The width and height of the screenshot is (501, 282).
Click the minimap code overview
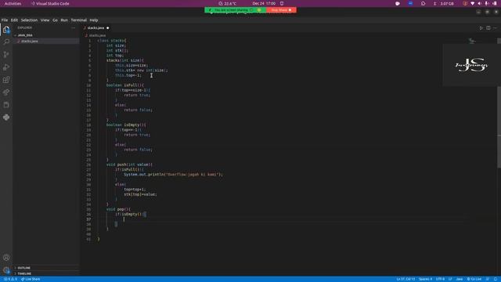point(472,41)
